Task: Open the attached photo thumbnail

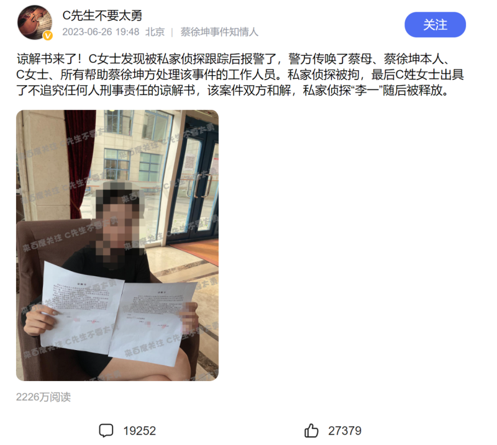Action: point(117,245)
